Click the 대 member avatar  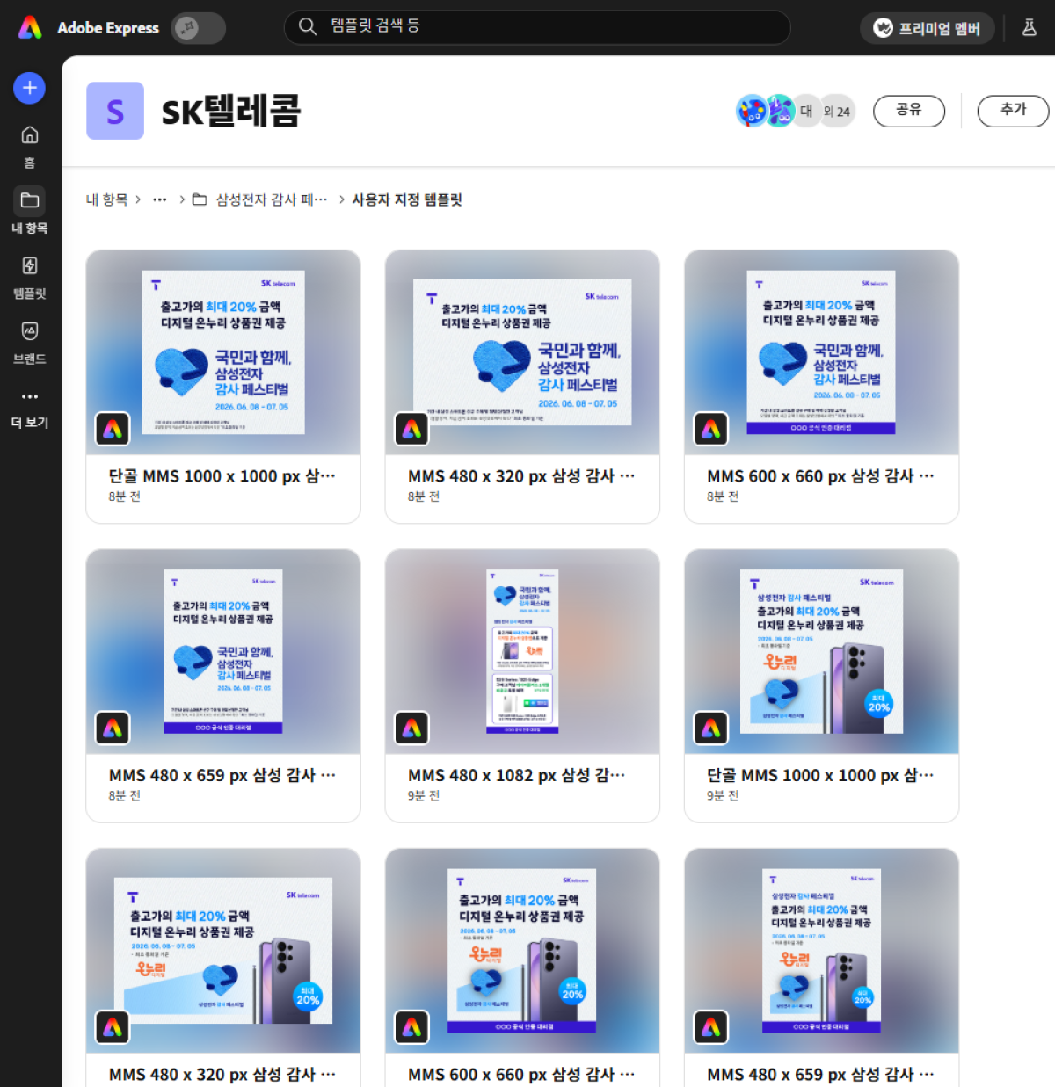pyautogui.click(x=806, y=111)
